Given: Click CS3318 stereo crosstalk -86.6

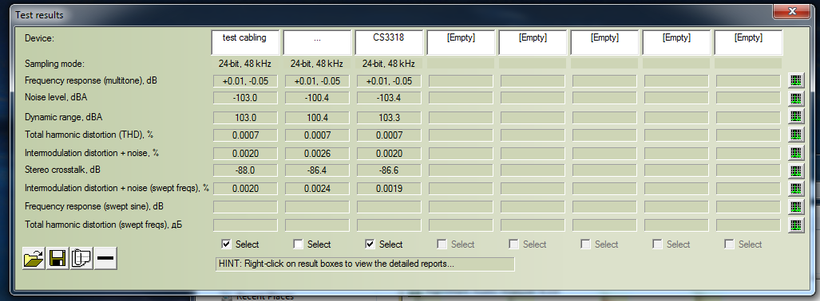Looking at the screenshot, I should click(x=389, y=170).
